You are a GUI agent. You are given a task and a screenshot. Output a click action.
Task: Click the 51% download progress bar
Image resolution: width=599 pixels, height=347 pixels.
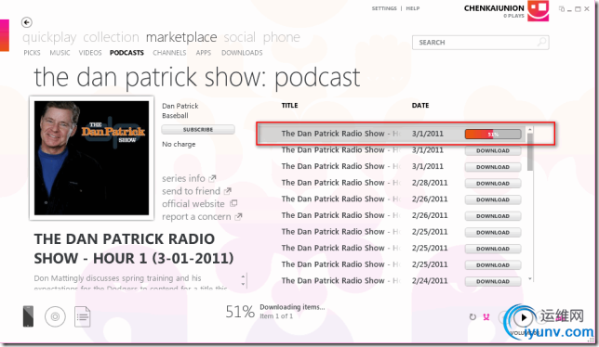coord(493,135)
